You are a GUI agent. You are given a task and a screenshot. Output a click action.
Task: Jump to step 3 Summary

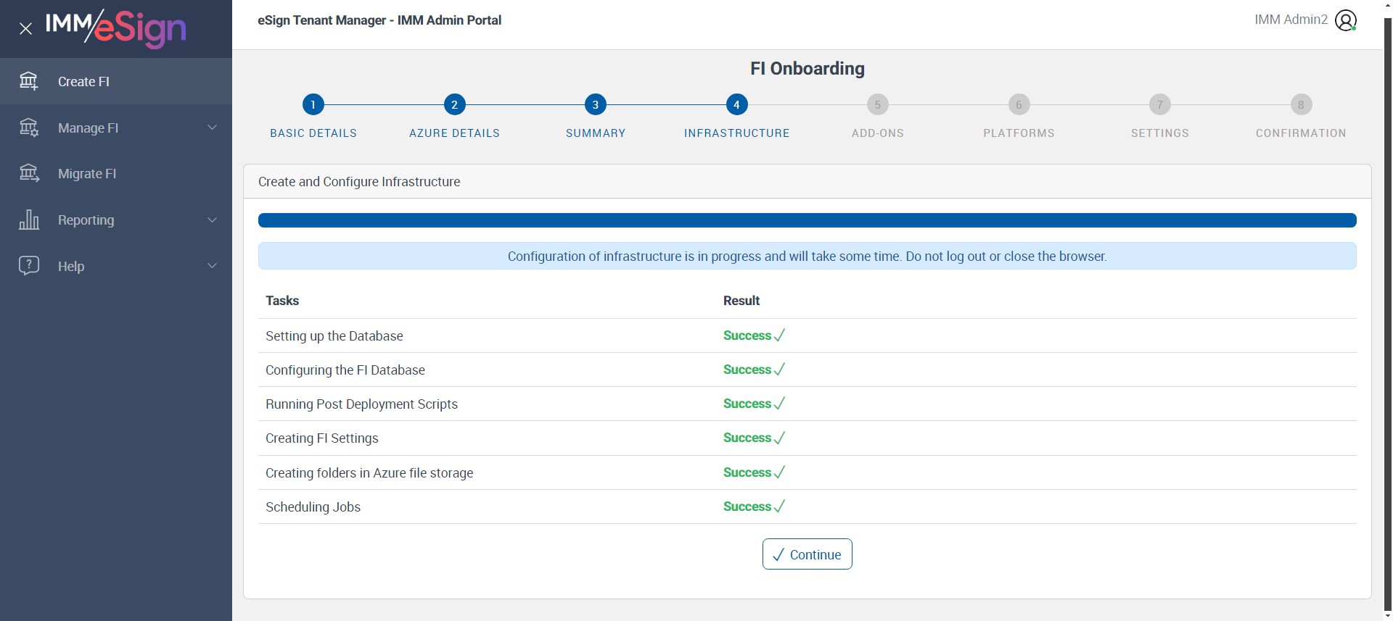coord(595,105)
